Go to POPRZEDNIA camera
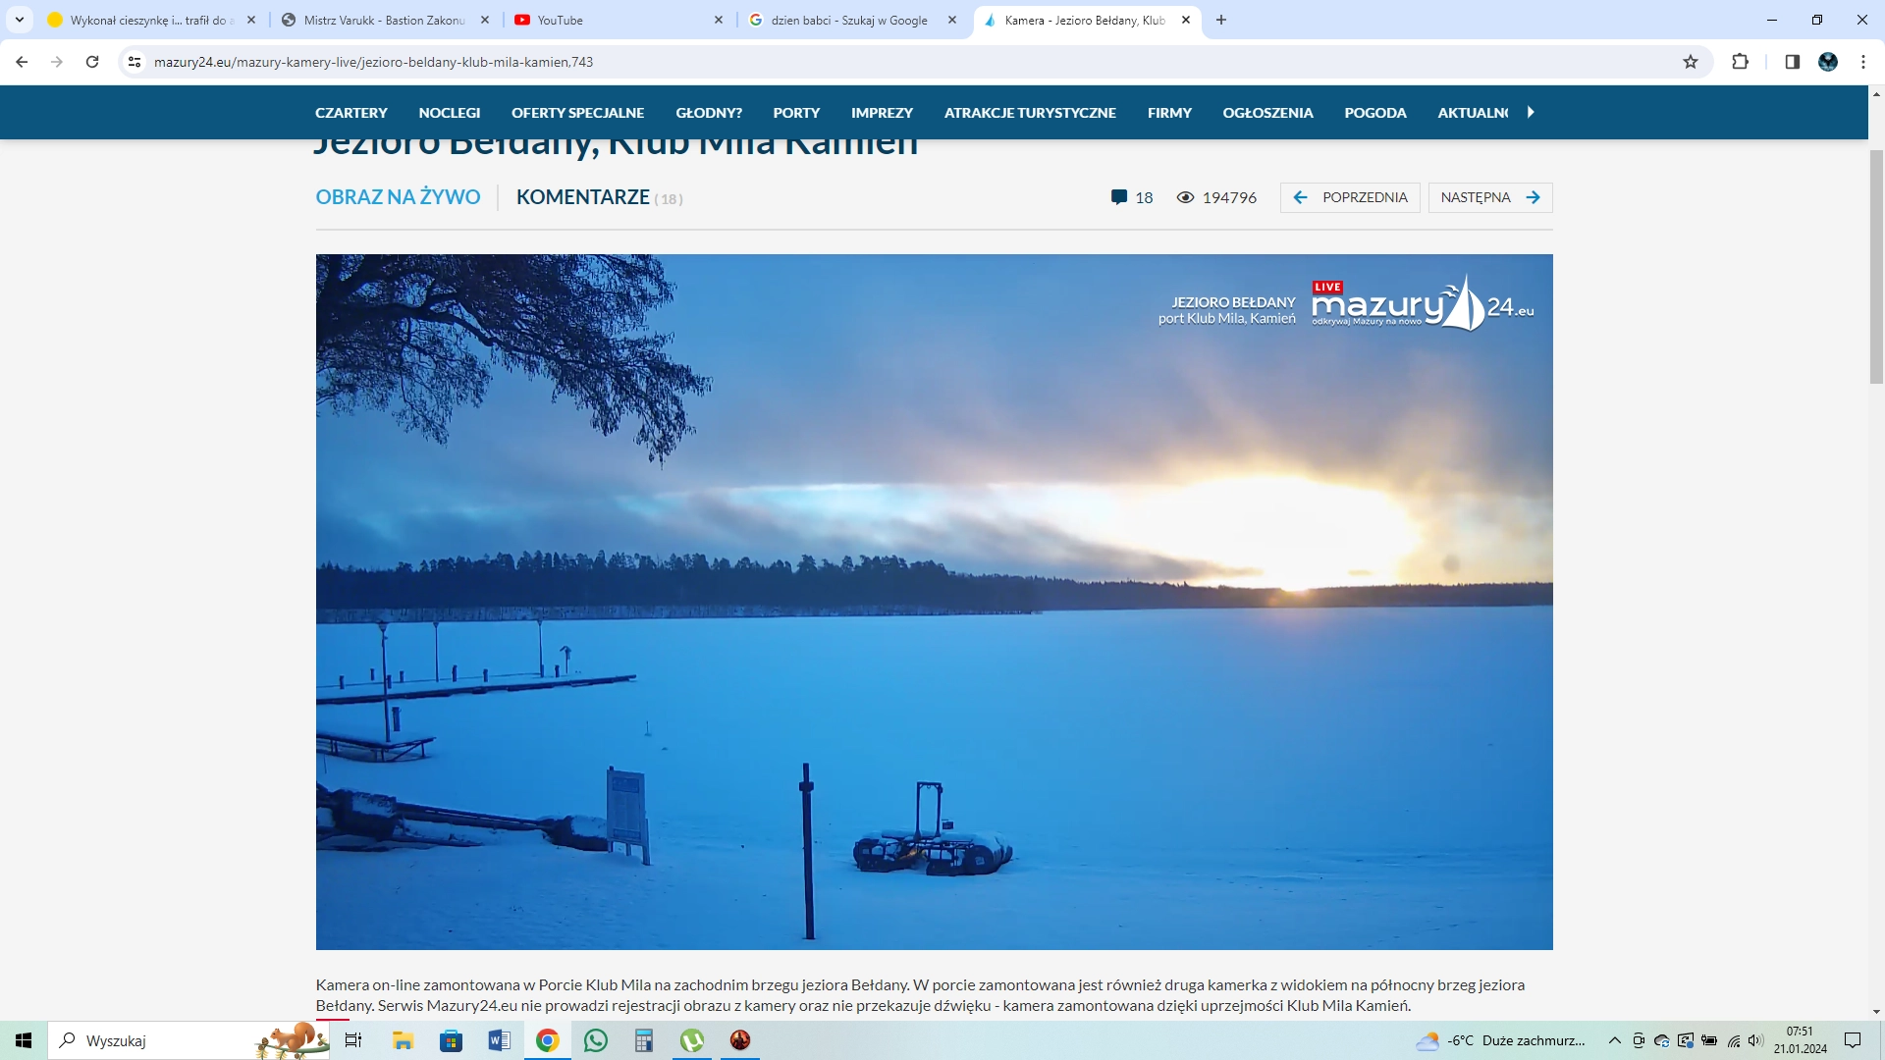 click(1350, 197)
